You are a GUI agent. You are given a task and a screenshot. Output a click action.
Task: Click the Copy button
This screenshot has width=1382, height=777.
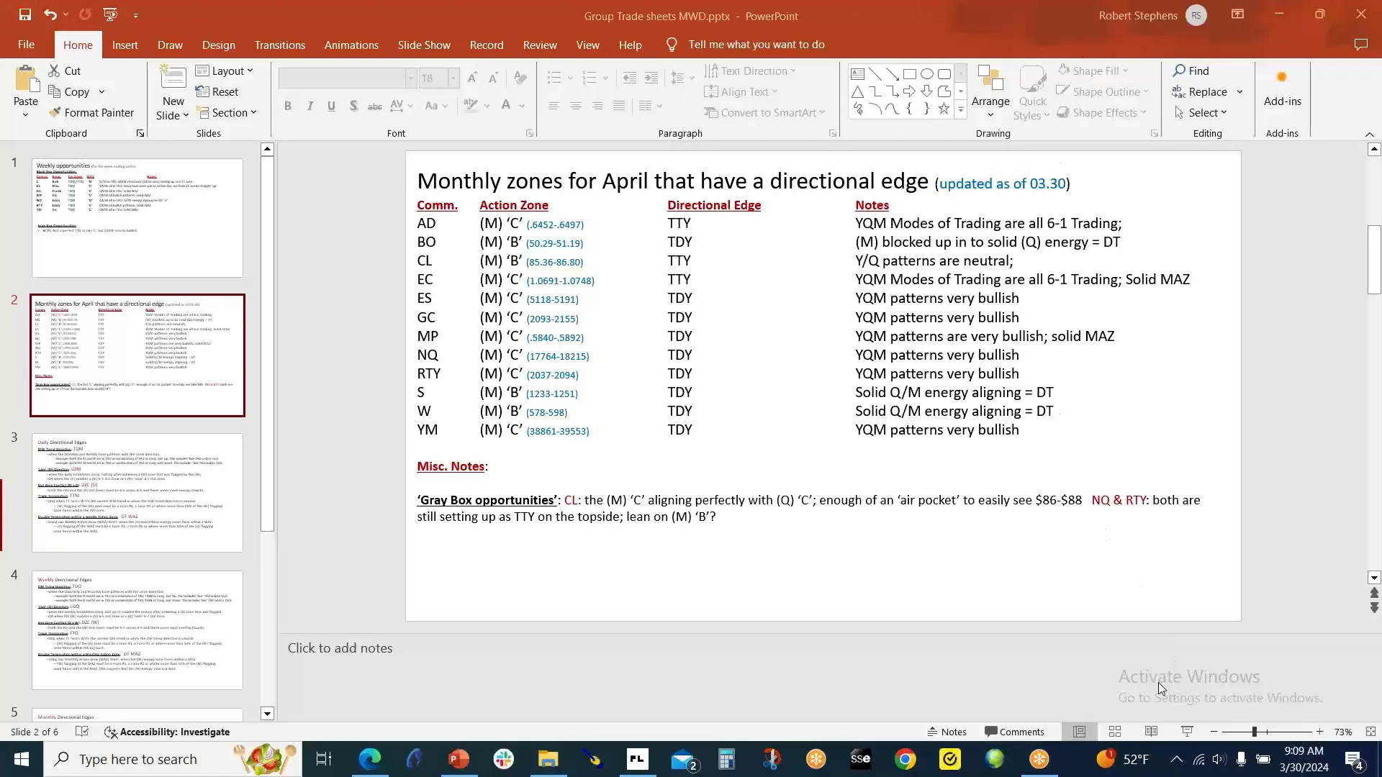coord(68,92)
